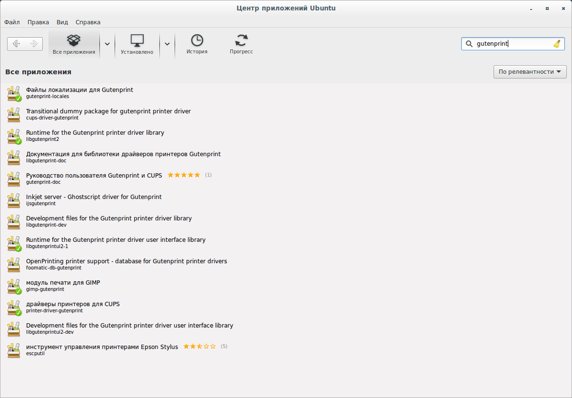Go forward with the right arrow button

[x=33, y=44]
